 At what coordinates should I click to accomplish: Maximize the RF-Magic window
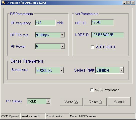[128, 3]
